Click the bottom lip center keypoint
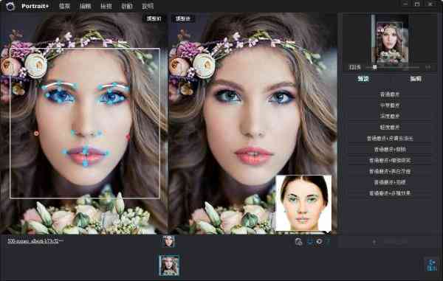This screenshot has height=281, width=443. click(x=86, y=163)
